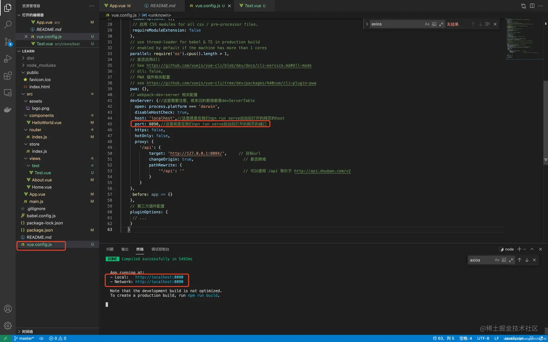548x342 pixels.
Task: Open the 输出 output panel tab
Action: tap(125, 249)
